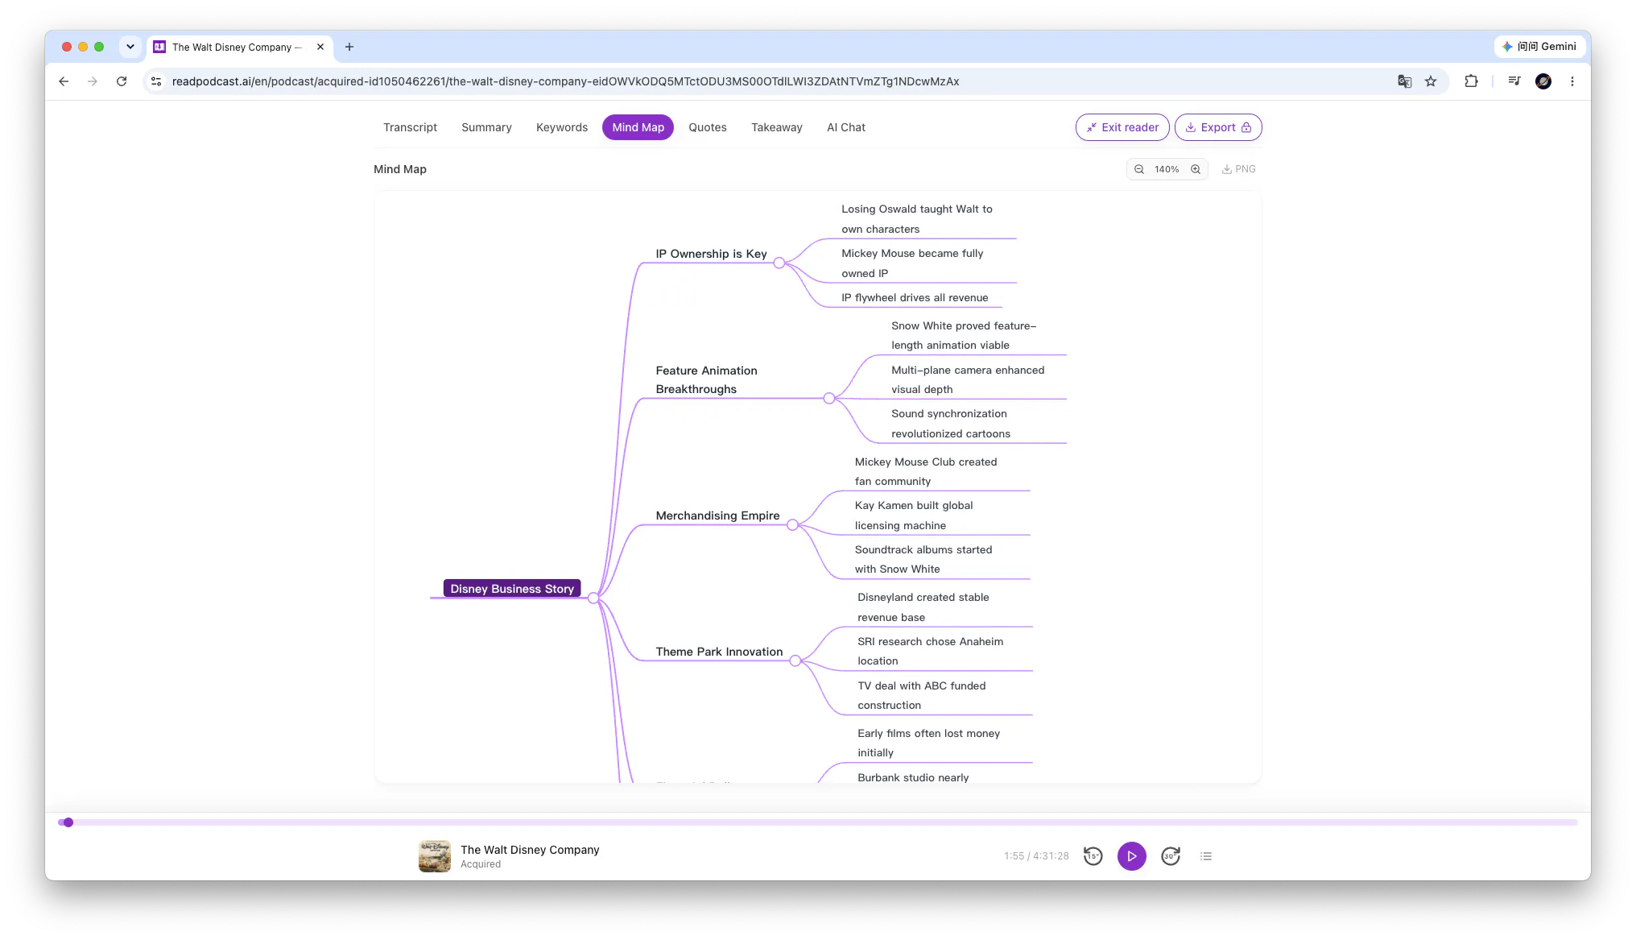The height and width of the screenshot is (940, 1636).
Task: View site information icon
Action: 156,81
